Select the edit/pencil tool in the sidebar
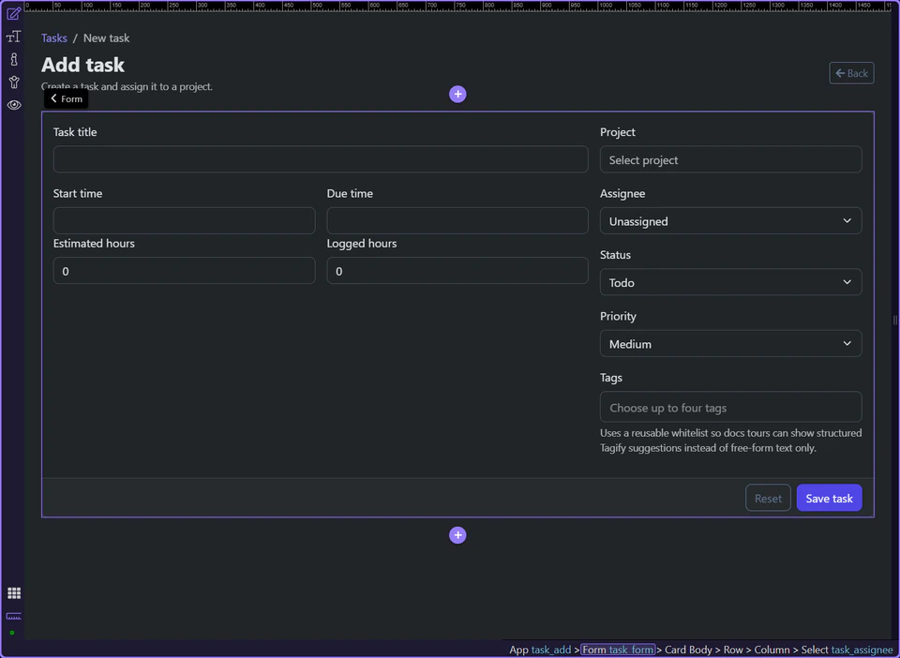 13,14
